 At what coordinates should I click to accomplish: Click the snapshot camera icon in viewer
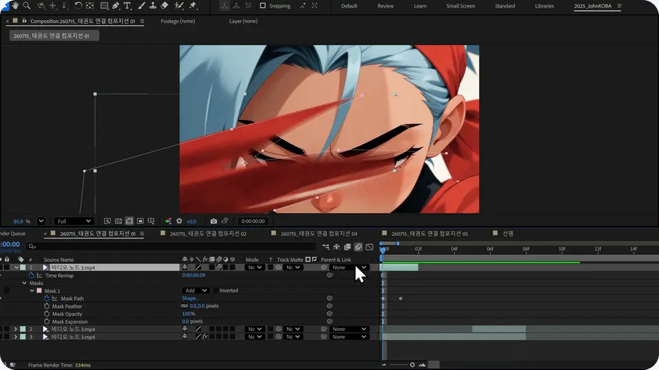pos(213,221)
